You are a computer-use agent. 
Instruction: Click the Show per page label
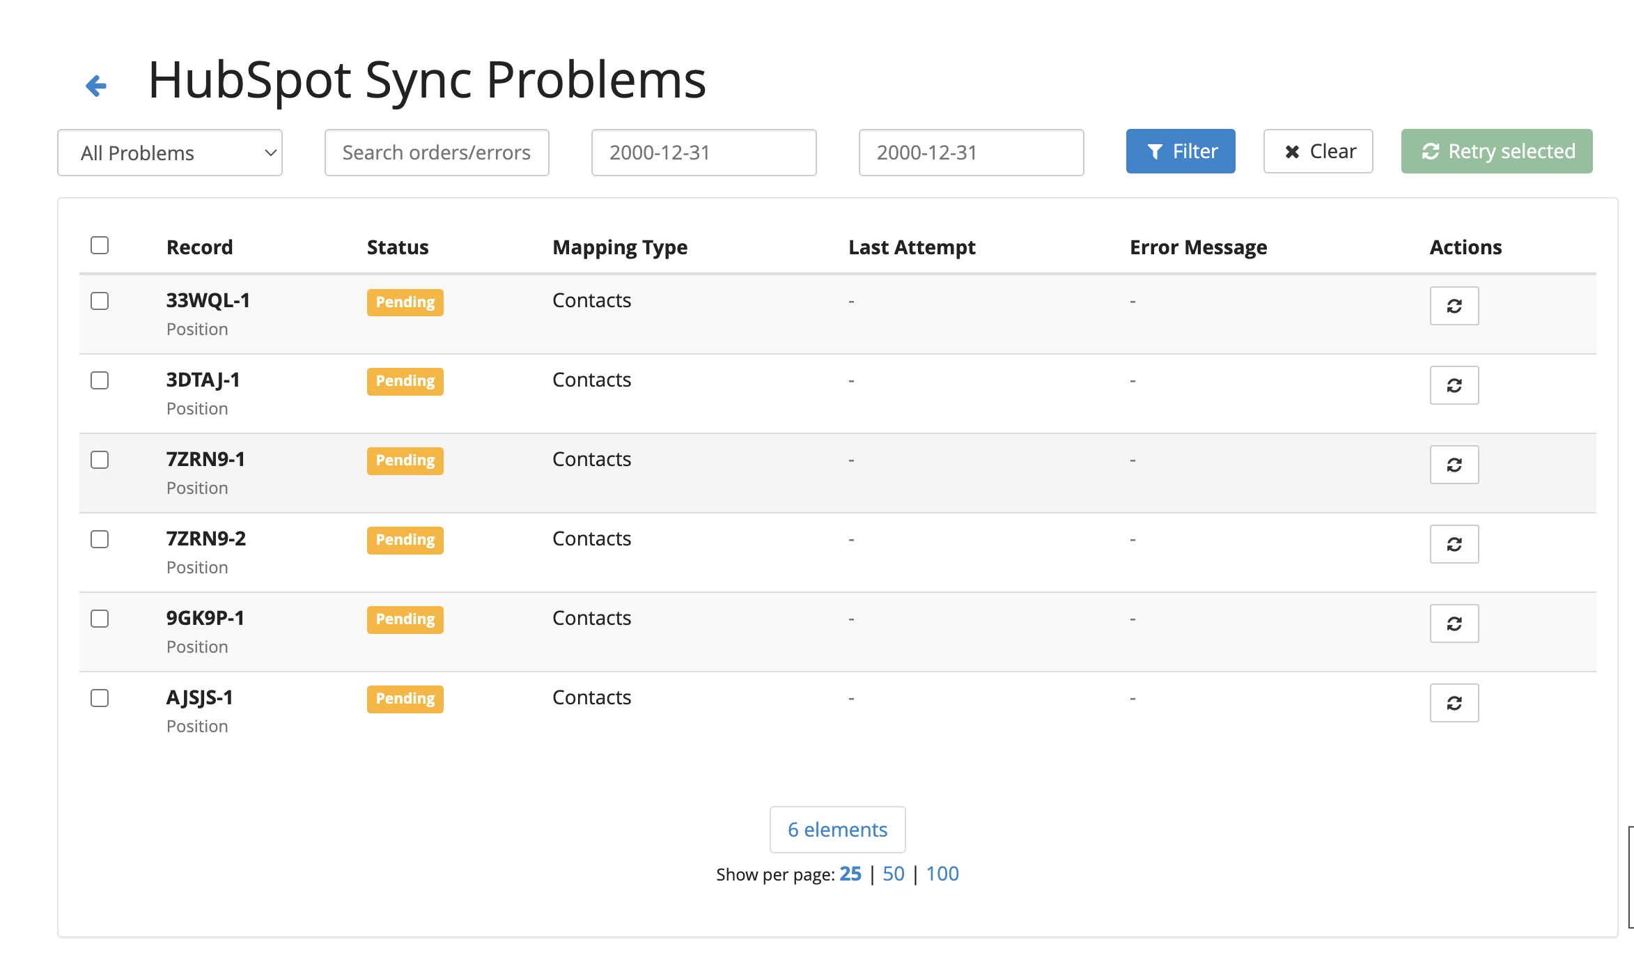[x=775, y=874]
